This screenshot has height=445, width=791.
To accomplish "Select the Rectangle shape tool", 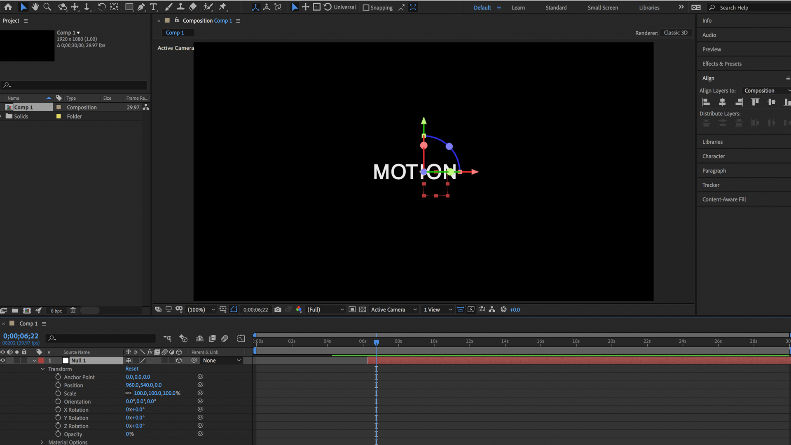I will (129, 7).
